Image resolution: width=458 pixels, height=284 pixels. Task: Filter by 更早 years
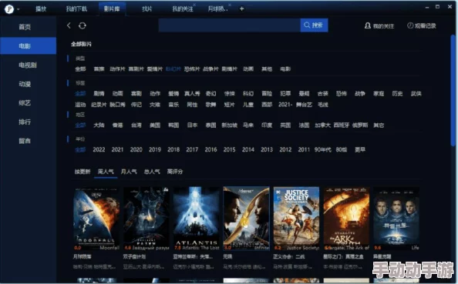(360, 149)
